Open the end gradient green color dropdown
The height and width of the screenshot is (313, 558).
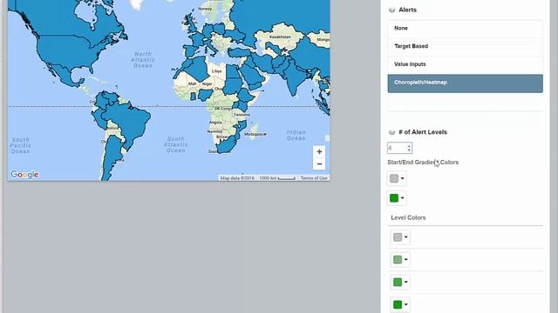397,198
